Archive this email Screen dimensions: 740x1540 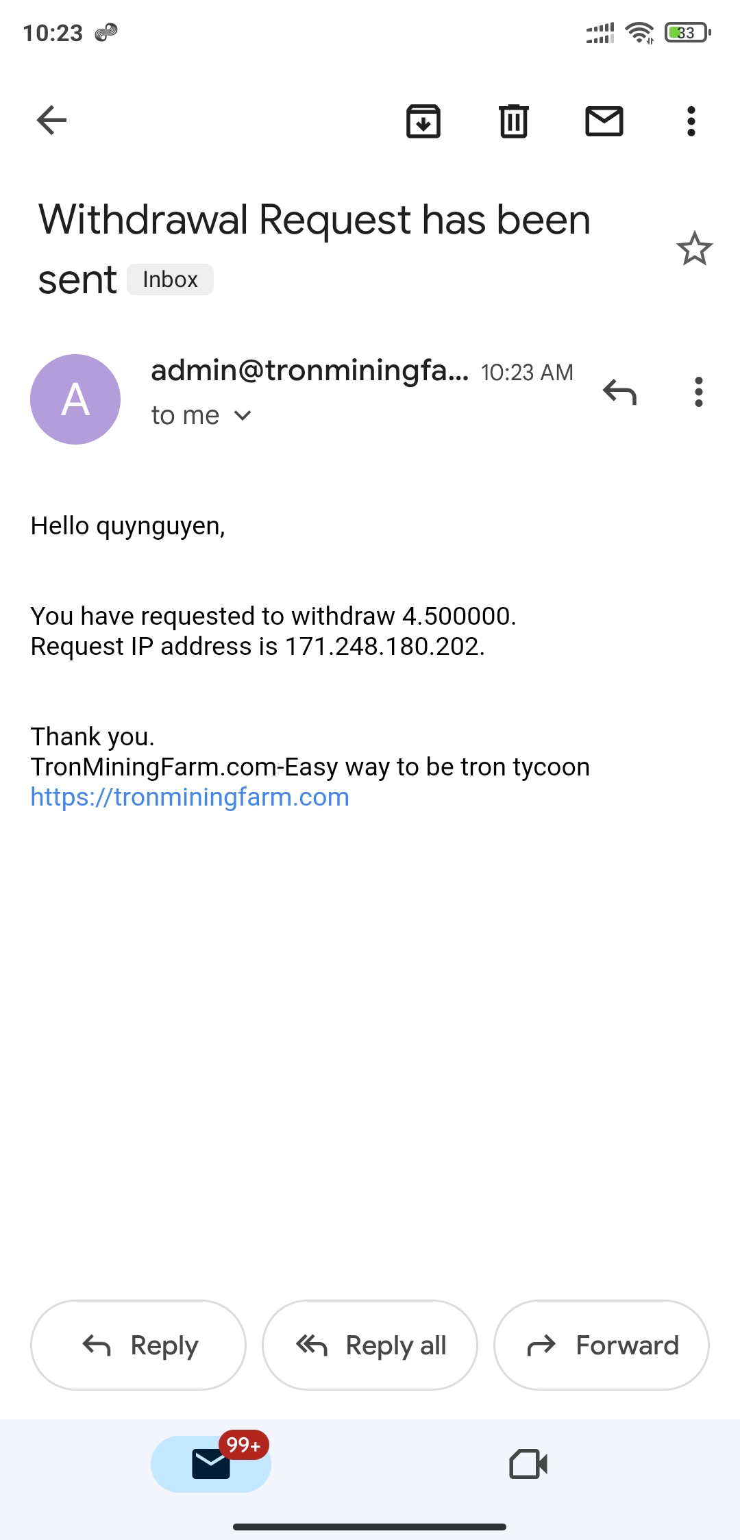pyautogui.click(x=423, y=121)
